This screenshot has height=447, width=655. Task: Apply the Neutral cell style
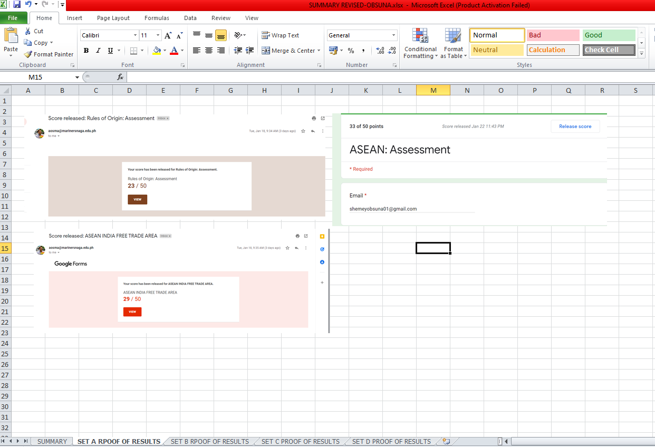pyautogui.click(x=497, y=50)
